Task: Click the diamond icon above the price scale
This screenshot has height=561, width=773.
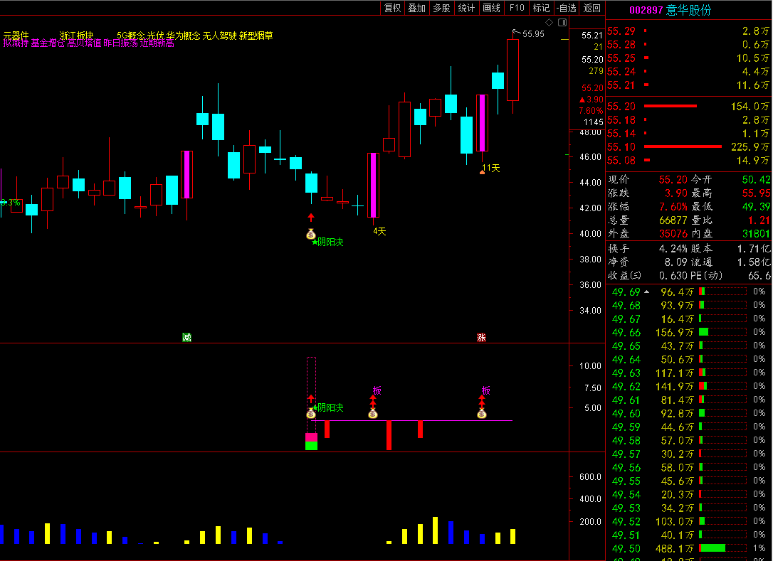Action: click(549, 23)
